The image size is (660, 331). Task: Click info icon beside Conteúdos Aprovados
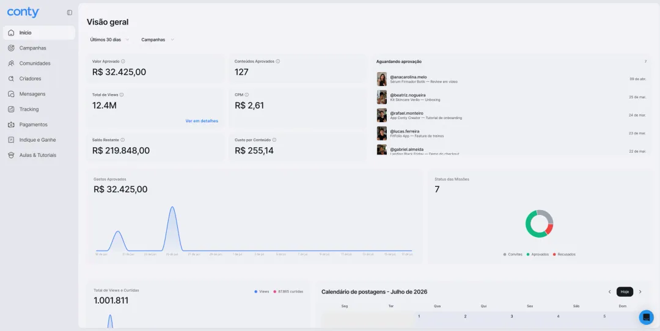(x=278, y=62)
